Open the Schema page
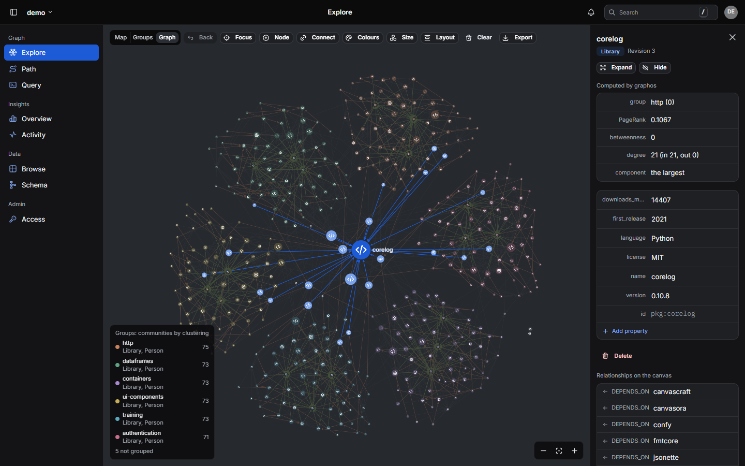Viewport: 745px width, 466px height. 51,185
